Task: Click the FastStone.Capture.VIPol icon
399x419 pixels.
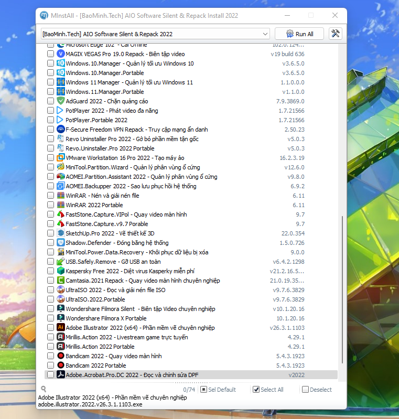Action: click(x=61, y=214)
